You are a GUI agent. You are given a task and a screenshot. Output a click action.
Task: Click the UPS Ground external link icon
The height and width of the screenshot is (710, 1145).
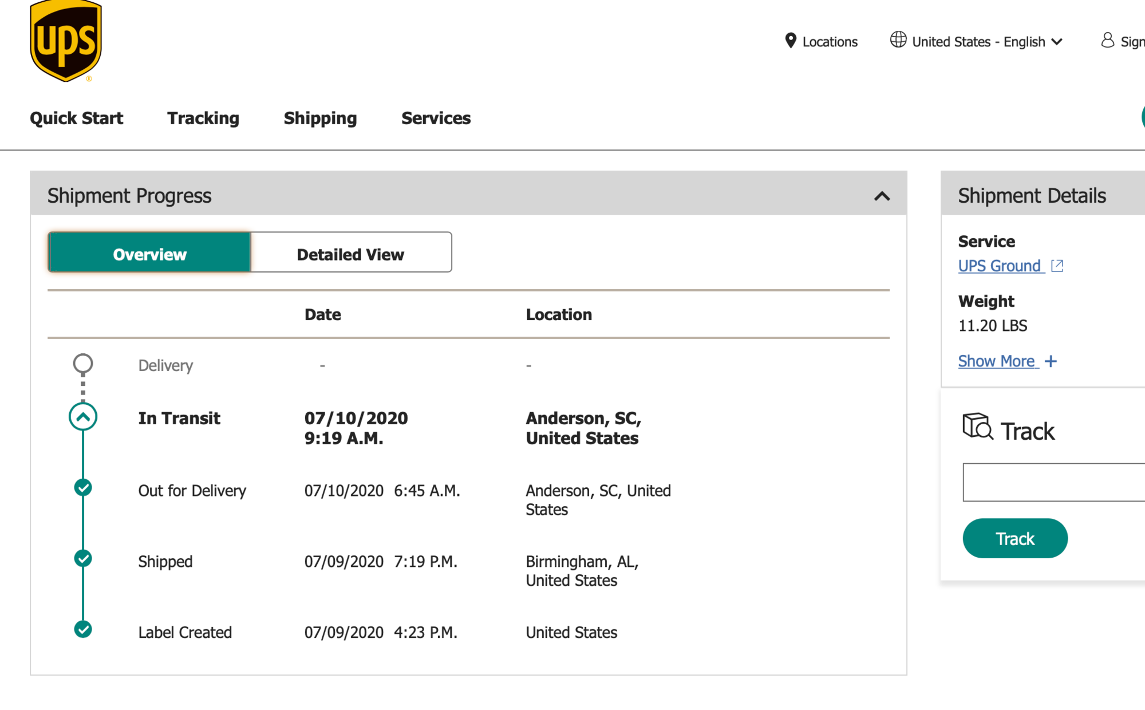(1057, 266)
